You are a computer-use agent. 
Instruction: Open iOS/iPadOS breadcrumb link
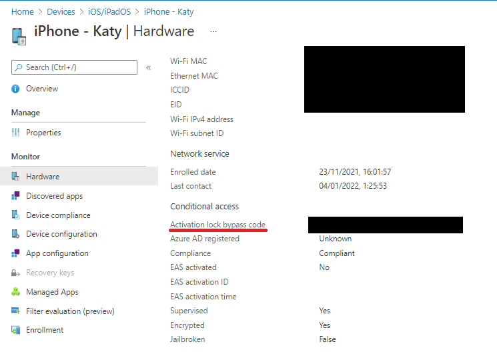coord(110,11)
